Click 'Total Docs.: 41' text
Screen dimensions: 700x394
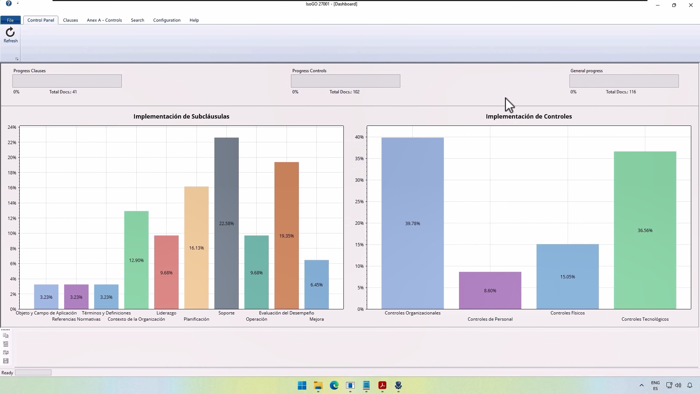point(63,92)
